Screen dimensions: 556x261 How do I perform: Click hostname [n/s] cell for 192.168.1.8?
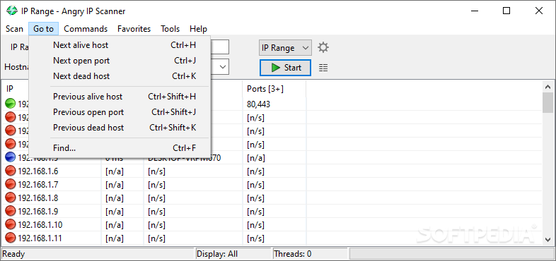pyautogui.click(x=157, y=198)
